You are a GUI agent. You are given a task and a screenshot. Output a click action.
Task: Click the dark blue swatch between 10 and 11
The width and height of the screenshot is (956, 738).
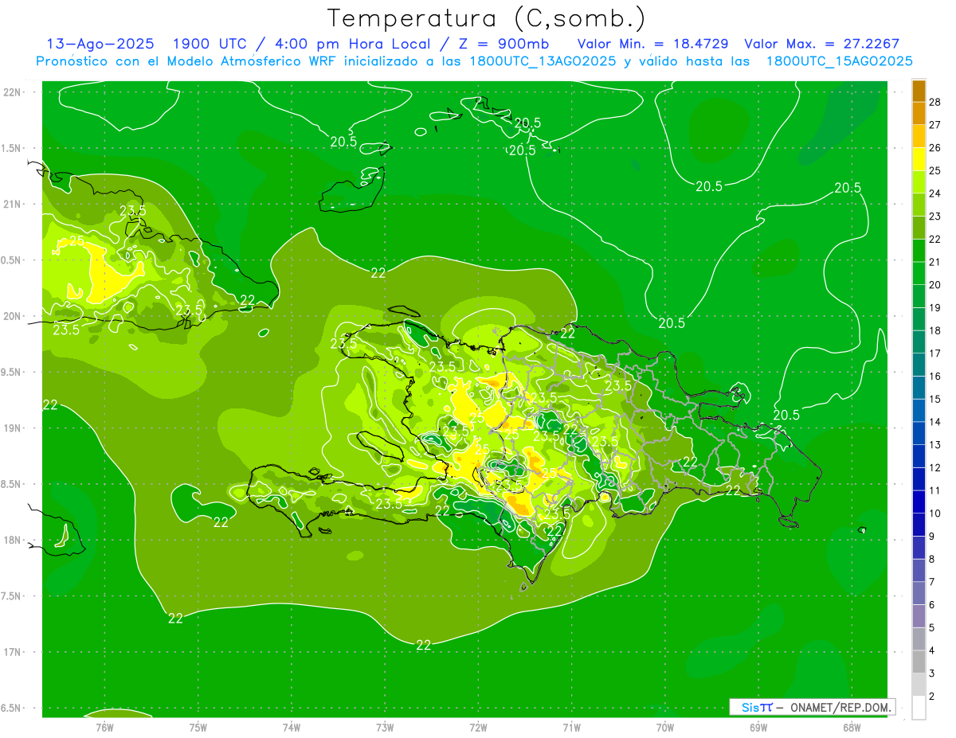pyautogui.click(x=919, y=502)
